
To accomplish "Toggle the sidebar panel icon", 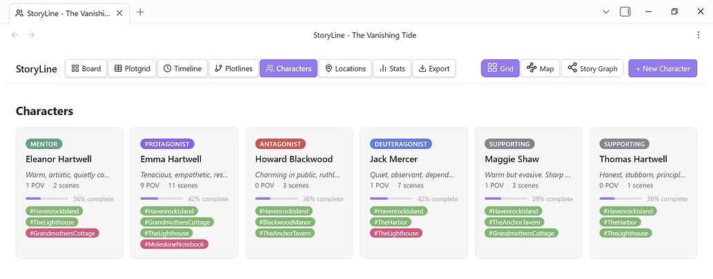I will coord(625,12).
